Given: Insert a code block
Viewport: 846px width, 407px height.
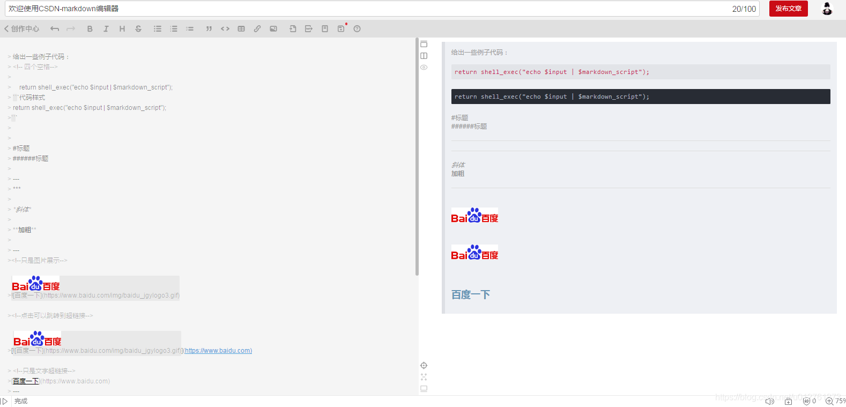Looking at the screenshot, I should tap(225, 29).
